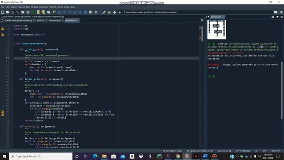Open a file using the folder toolbar icon
Image resolution: width=284 pixels, height=160 pixels.
8,12
